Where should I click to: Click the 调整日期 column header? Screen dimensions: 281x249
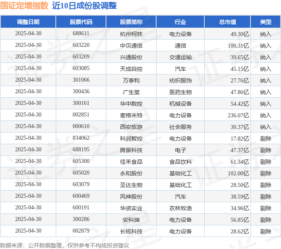click(28, 22)
